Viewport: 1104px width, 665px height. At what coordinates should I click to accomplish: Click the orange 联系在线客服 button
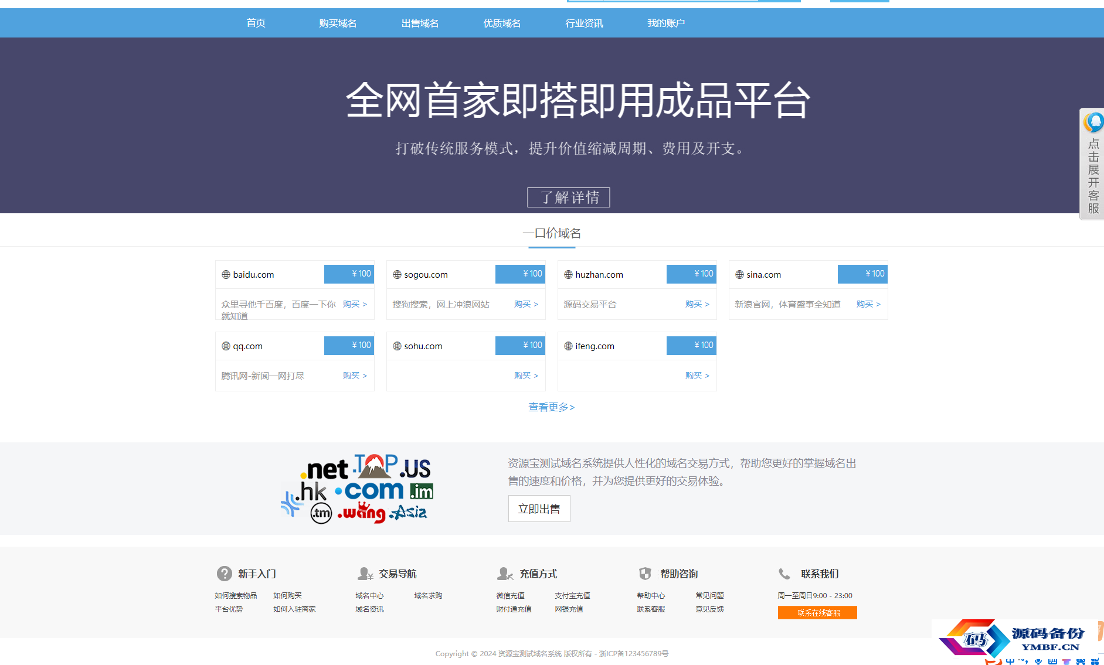coord(817,612)
